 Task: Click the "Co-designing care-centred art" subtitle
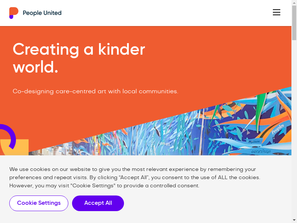click(95, 91)
